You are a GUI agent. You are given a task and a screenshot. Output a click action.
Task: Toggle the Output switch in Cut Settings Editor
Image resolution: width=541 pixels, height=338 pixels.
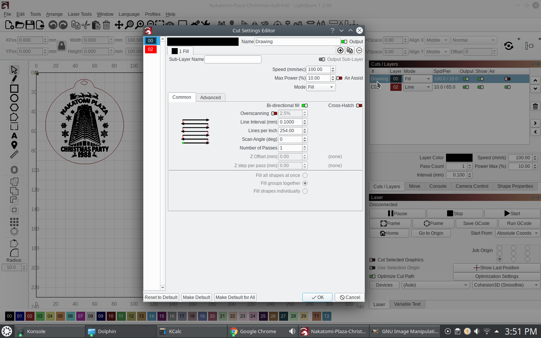(344, 42)
